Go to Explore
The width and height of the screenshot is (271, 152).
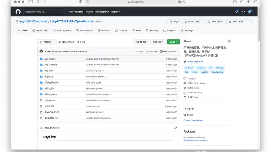[116, 11]
